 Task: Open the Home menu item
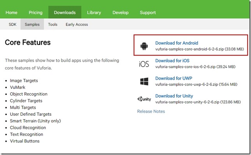click(x=11, y=12)
